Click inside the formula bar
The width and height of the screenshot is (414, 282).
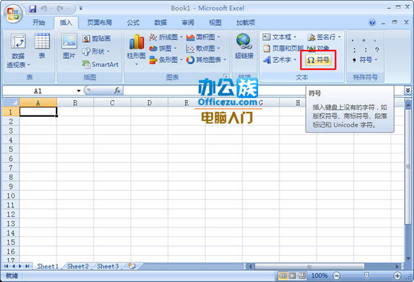(264, 91)
